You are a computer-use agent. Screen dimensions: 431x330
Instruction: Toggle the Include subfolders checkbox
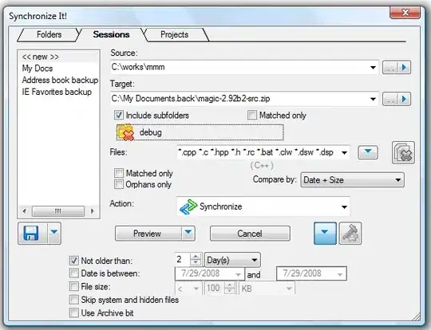point(119,115)
